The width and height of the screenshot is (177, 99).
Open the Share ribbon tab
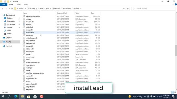click(19, 4)
